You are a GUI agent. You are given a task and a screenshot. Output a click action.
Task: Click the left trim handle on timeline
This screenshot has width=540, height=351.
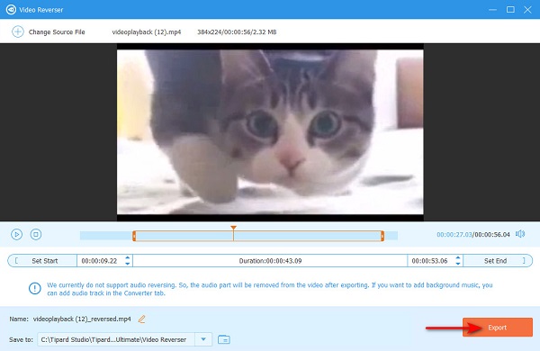(134, 236)
